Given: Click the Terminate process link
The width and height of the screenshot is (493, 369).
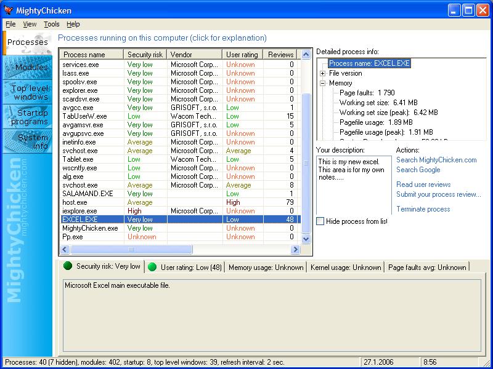Looking at the screenshot, I should [423, 209].
